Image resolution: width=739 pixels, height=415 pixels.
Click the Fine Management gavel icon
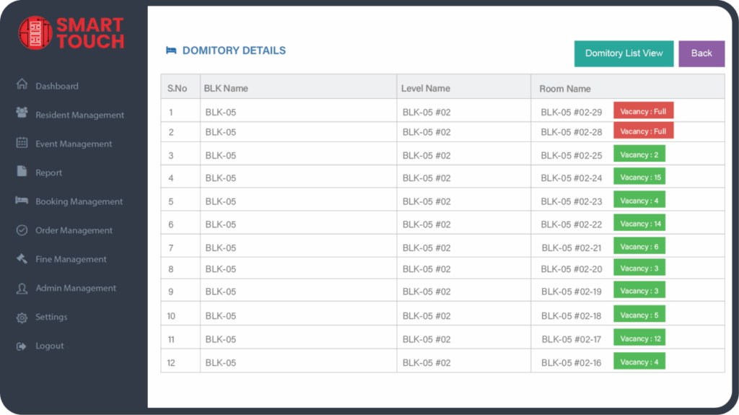(22, 258)
